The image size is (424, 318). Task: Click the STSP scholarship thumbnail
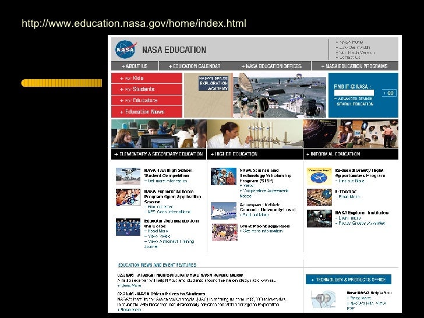click(224, 176)
